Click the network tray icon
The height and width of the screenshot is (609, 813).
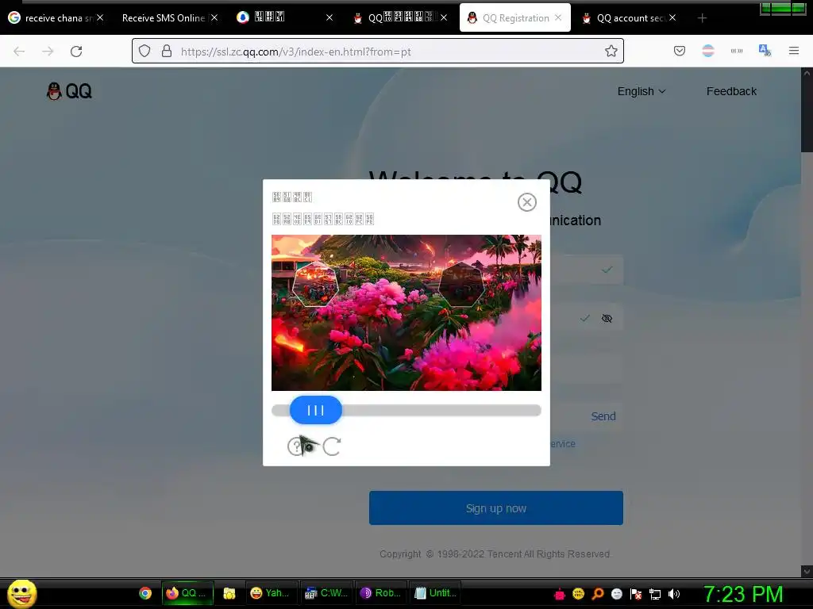point(655,594)
